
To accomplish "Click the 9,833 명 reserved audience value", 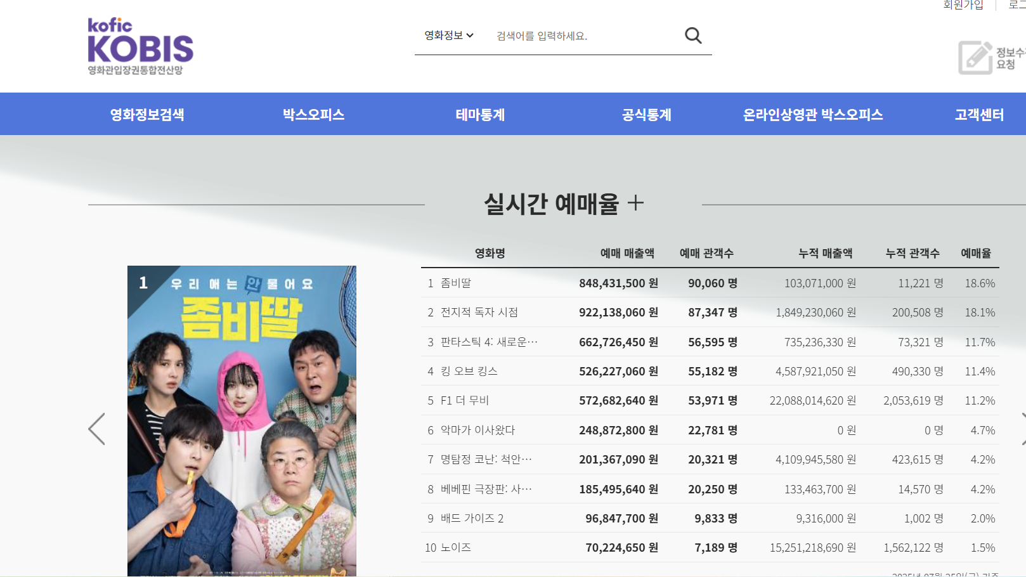I will coord(716,519).
